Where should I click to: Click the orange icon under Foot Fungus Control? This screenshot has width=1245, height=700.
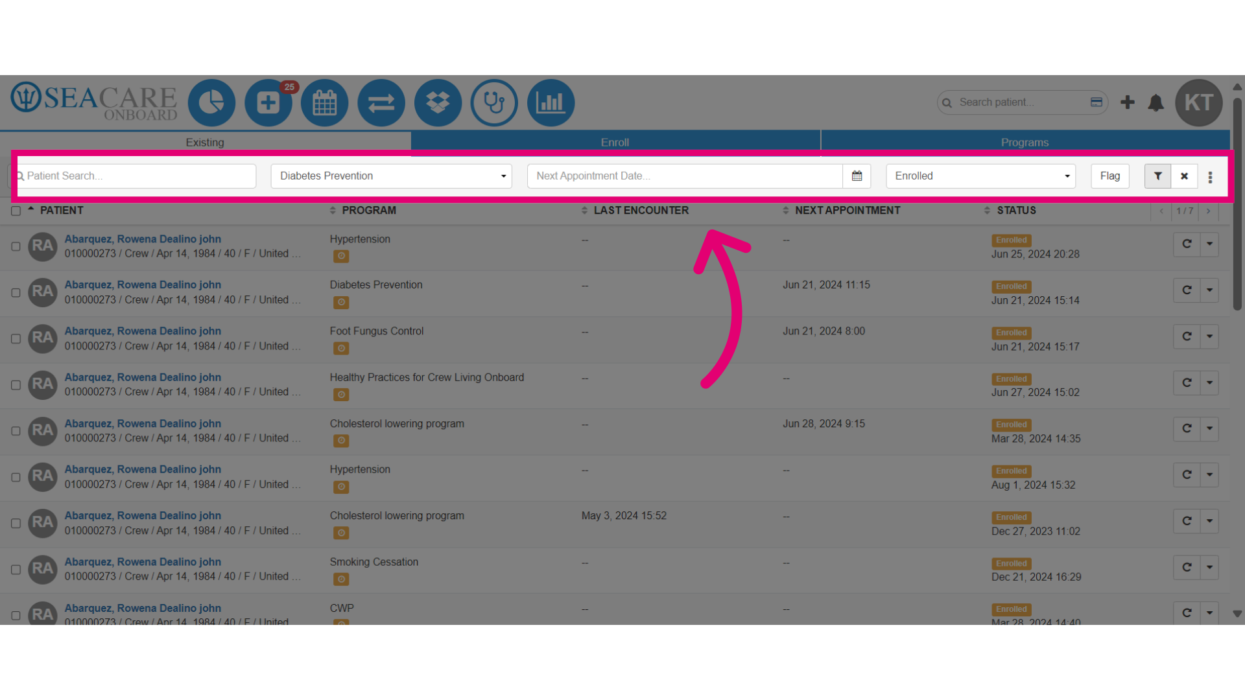341,348
